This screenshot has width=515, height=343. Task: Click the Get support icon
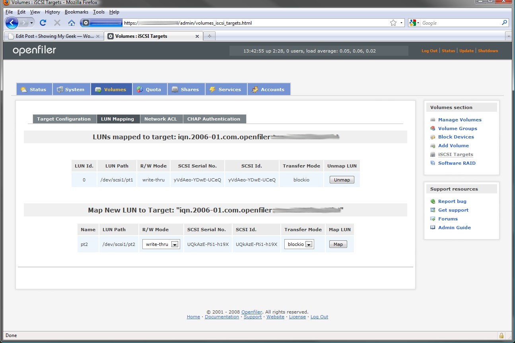[433, 210]
